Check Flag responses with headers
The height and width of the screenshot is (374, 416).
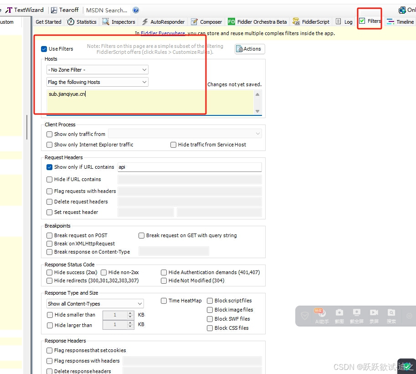pos(49,361)
